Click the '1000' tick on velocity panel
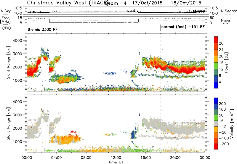The width and height of the screenshot is (237, 164). [17, 142]
